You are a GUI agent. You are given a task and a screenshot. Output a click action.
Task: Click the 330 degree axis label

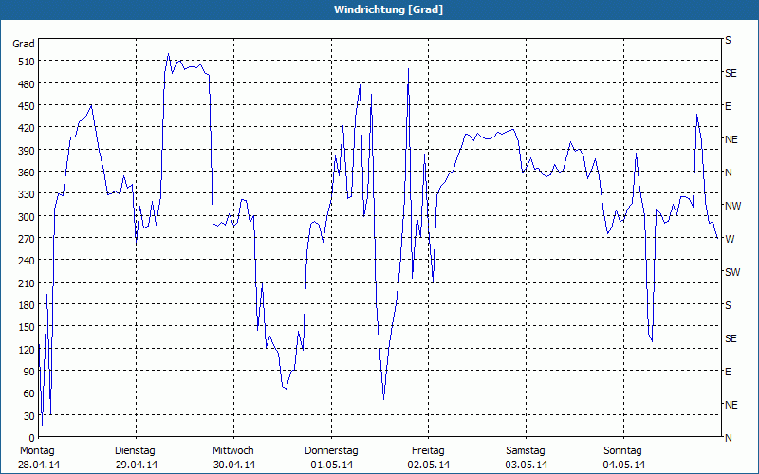[27, 194]
